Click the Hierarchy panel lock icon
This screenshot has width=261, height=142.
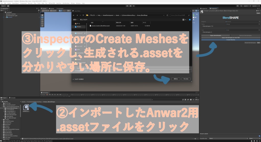[x=37, y=8]
